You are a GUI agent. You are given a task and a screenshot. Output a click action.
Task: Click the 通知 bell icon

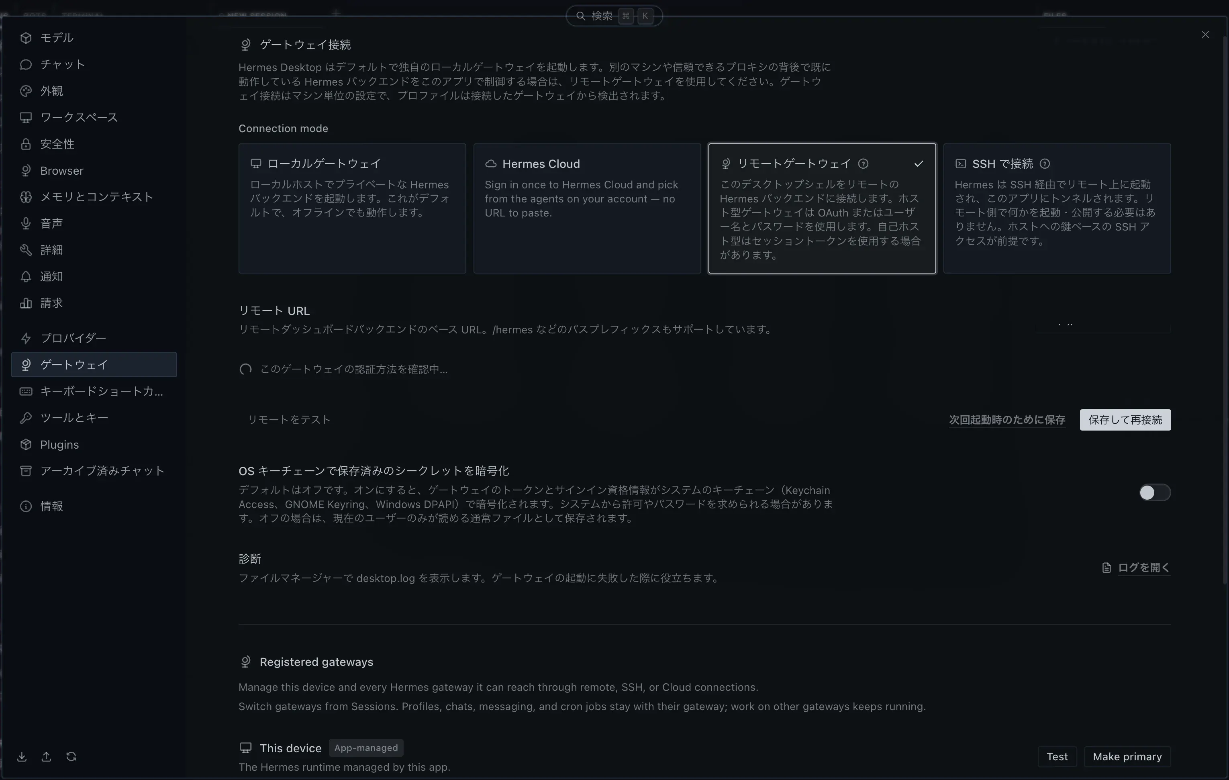[26, 277]
